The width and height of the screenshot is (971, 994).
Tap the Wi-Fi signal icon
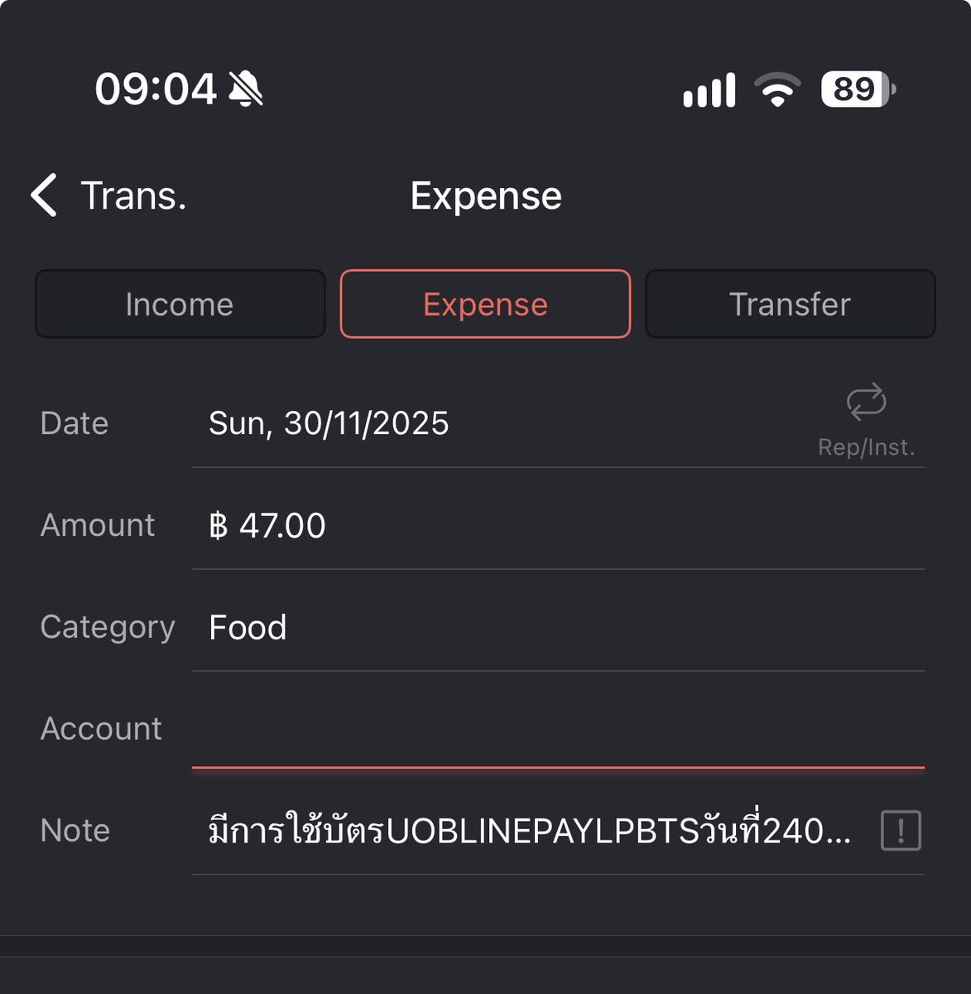(x=776, y=89)
